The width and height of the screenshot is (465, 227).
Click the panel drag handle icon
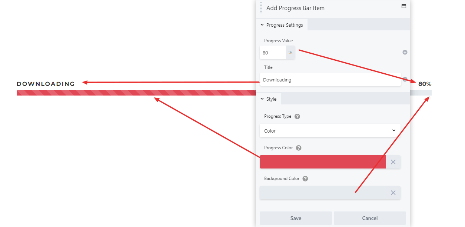pyautogui.click(x=261, y=8)
